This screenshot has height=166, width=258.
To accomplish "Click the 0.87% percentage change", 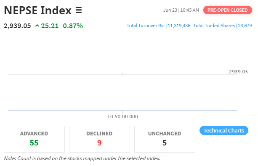I will coord(73,26).
